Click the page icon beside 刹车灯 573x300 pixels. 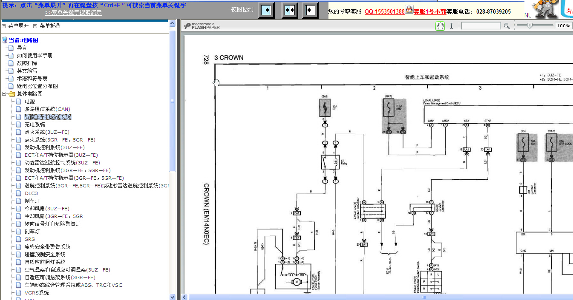click(19, 232)
